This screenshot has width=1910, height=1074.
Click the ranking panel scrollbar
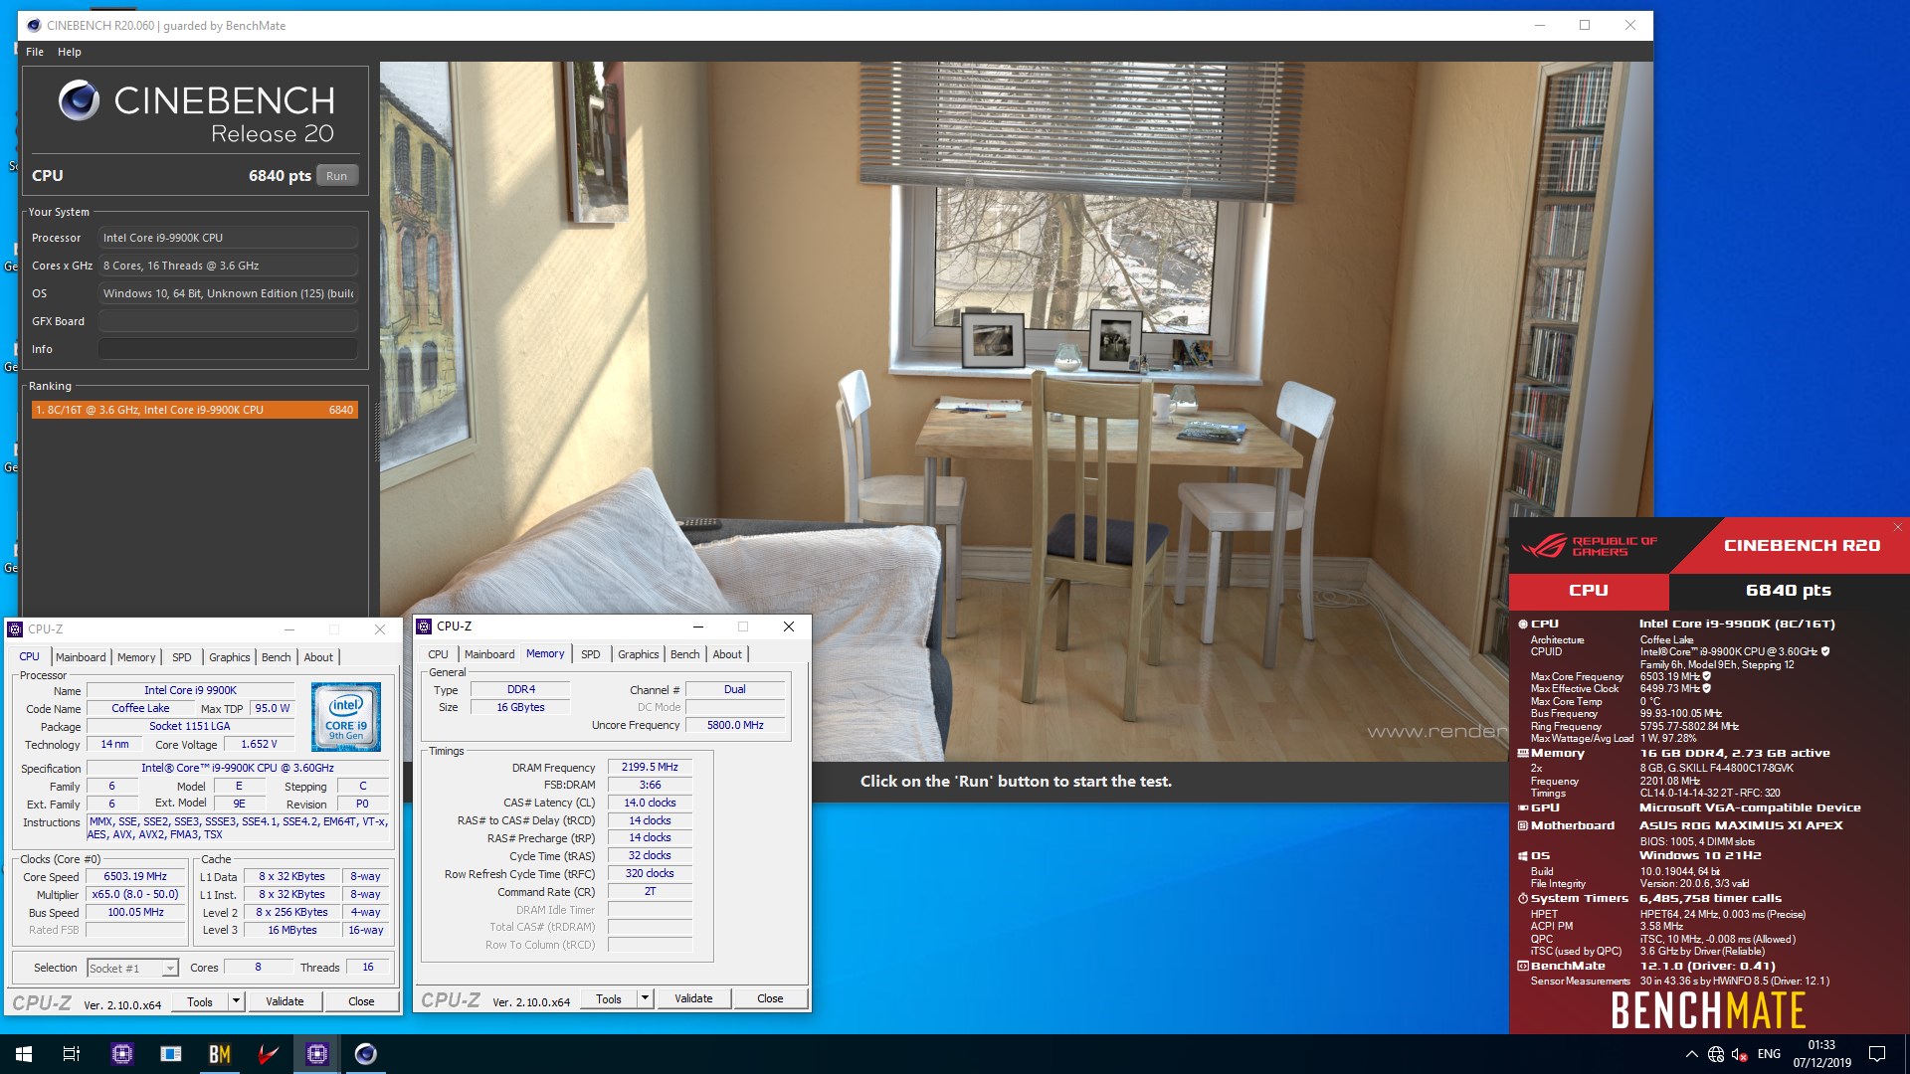coord(376,431)
